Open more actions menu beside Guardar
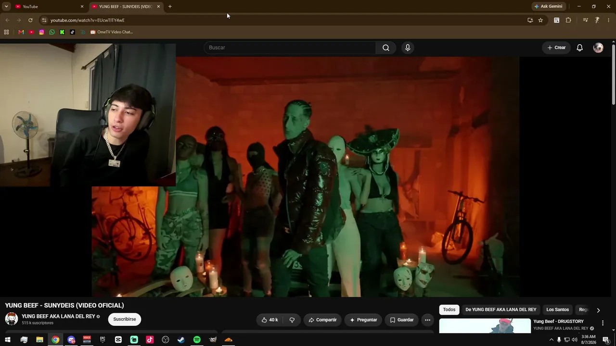 coord(427,320)
